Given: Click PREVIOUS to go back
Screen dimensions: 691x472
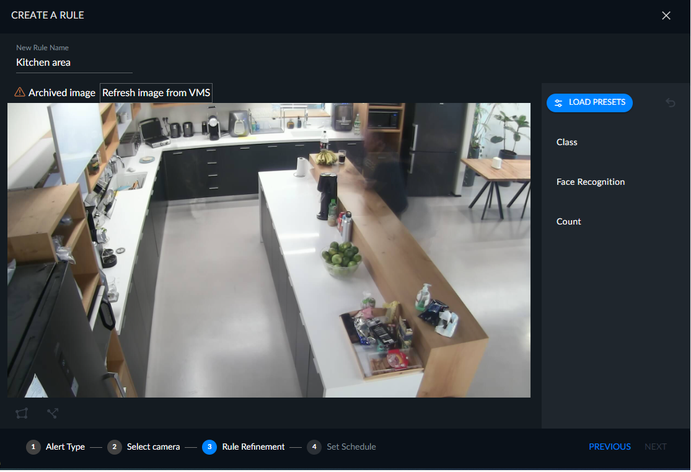Looking at the screenshot, I should point(609,447).
